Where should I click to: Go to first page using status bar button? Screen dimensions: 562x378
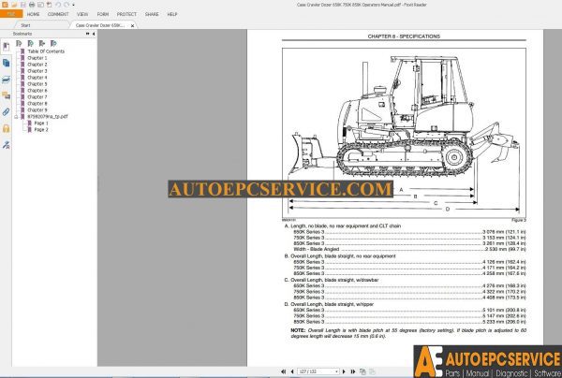(283, 371)
